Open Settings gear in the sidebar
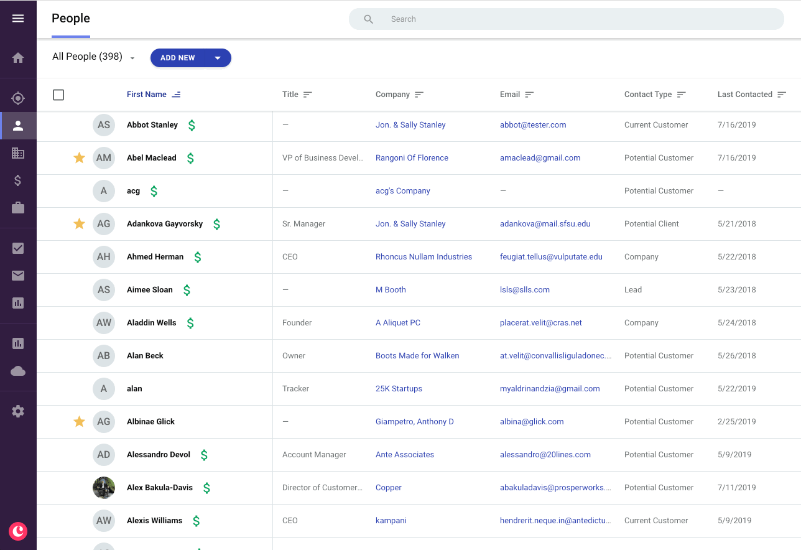 18,411
